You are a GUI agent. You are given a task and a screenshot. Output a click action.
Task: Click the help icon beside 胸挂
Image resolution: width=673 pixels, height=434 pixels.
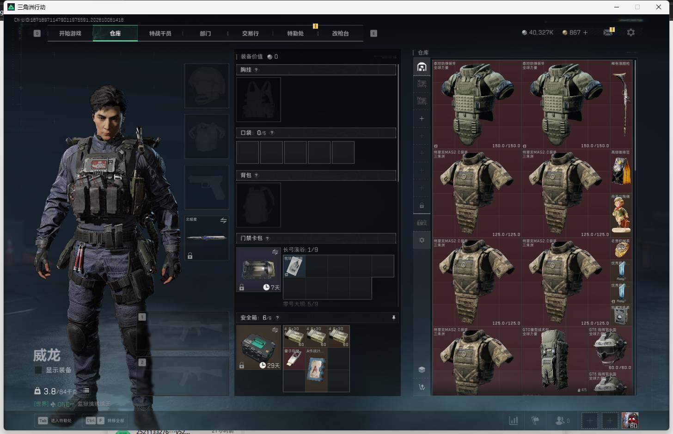pyautogui.click(x=256, y=70)
